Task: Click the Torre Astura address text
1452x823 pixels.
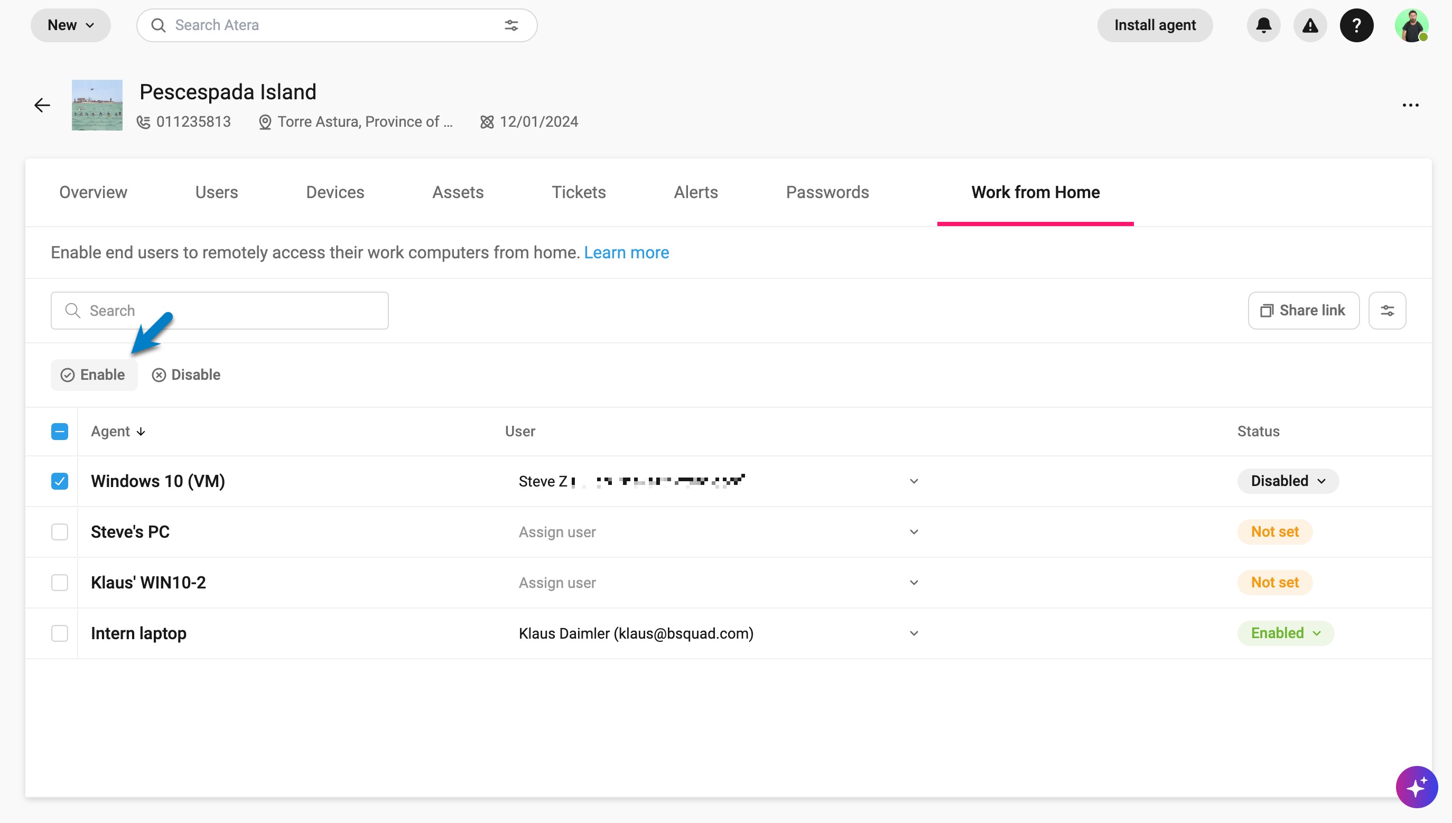Action: point(365,122)
